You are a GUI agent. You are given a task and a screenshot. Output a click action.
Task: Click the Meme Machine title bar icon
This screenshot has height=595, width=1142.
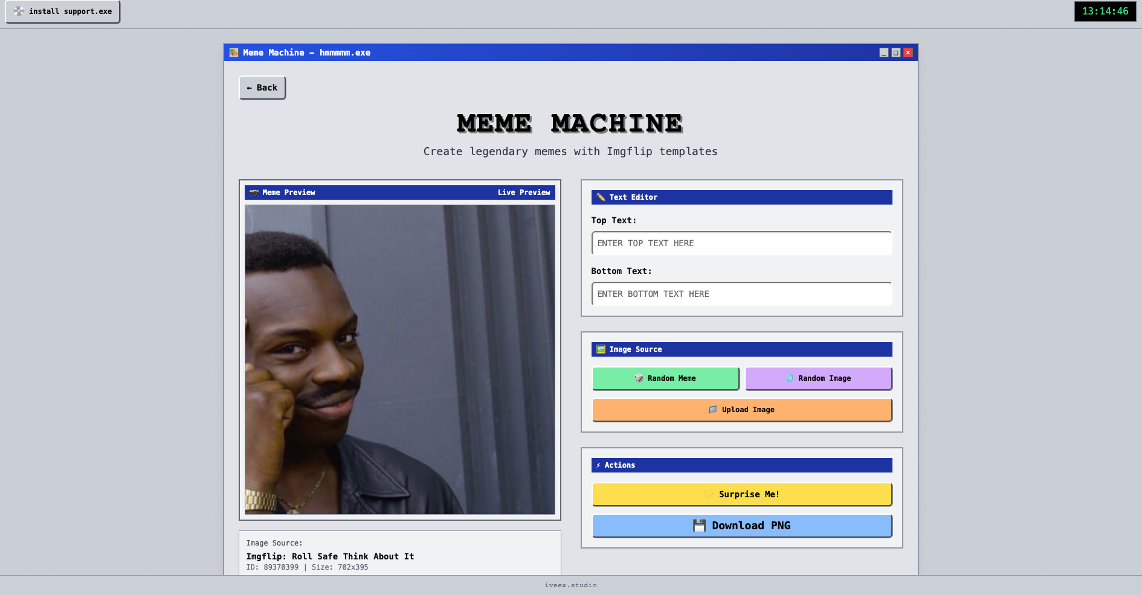pyautogui.click(x=234, y=52)
